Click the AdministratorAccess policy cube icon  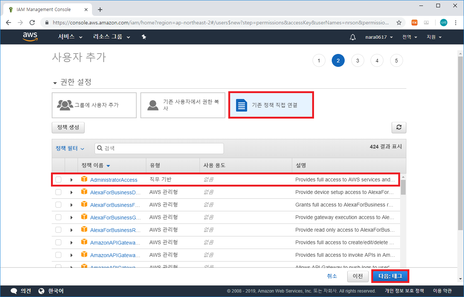(x=84, y=180)
